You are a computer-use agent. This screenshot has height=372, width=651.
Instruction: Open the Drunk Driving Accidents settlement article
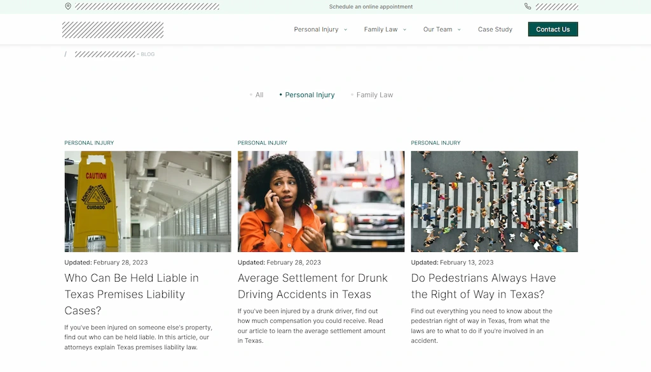click(x=312, y=286)
